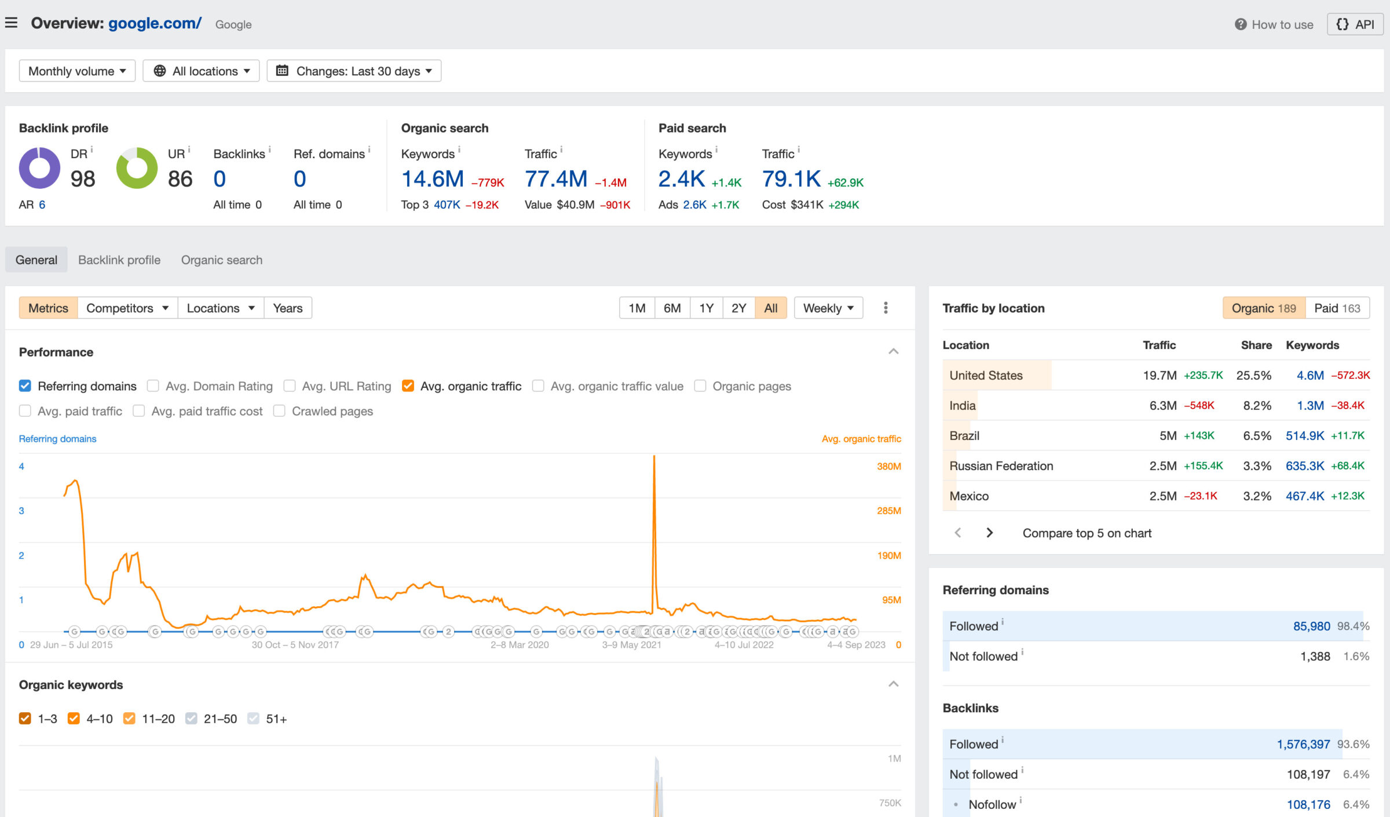Select the General tab
This screenshot has height=817, width=1390.
36,259
